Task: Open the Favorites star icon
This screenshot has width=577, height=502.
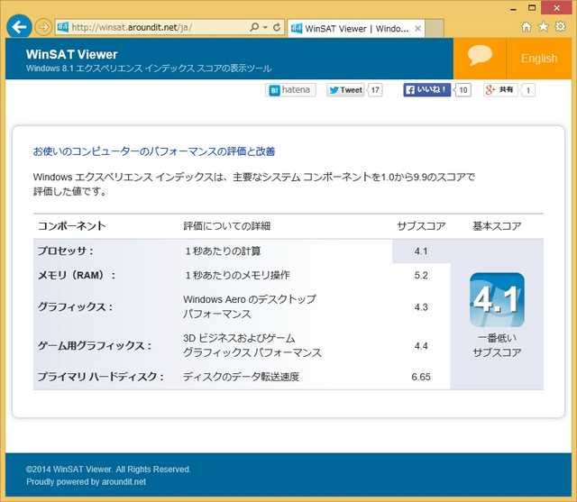Action: pos(543,27)
